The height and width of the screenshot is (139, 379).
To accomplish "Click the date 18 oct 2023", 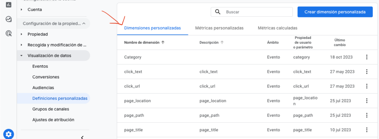I will [341, 57].
